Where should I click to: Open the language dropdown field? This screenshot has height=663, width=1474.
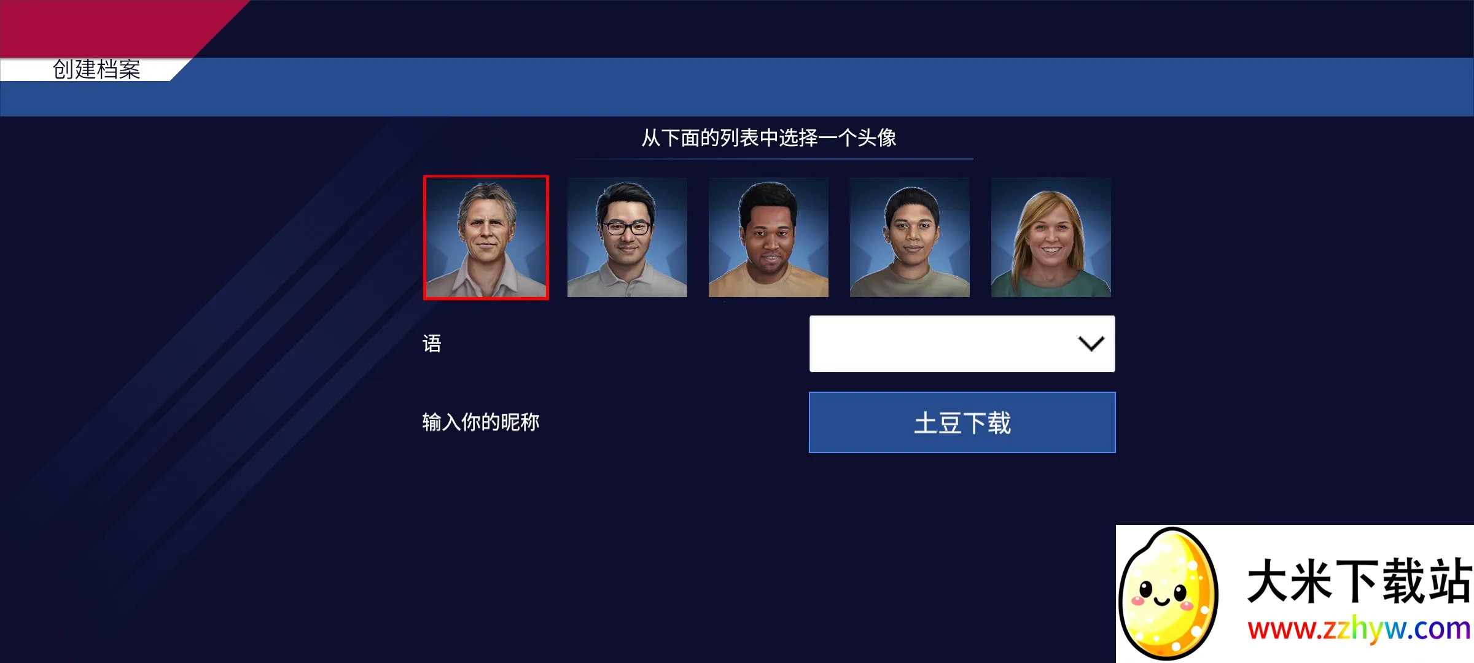tap(962, 344)
